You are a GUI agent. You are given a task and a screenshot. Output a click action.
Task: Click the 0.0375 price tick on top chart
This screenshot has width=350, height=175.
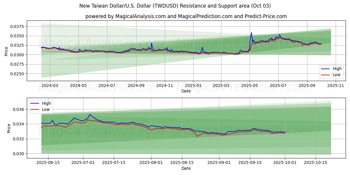pyautogui.click(x=17, y=27)
